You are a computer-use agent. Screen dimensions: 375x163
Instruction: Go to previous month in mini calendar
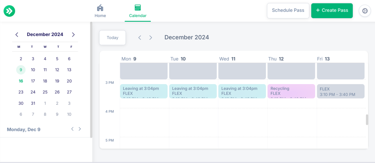pyautogui.click(x=17, y=35)
